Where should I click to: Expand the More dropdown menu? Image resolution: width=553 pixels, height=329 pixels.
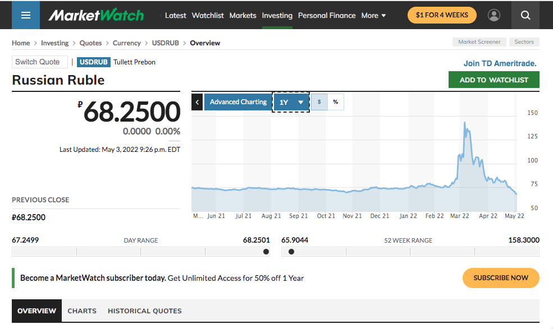(373, 16)
